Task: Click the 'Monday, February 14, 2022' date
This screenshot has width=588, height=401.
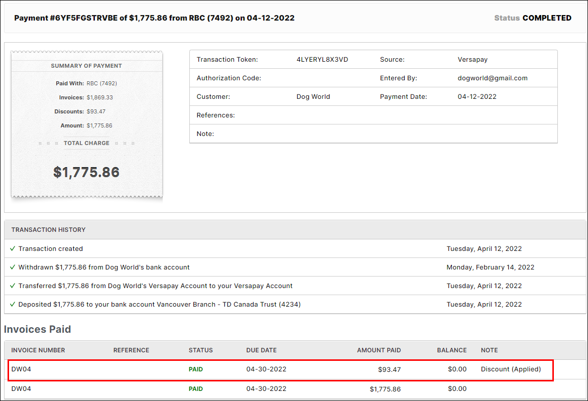Action: (x=490, y=267)
